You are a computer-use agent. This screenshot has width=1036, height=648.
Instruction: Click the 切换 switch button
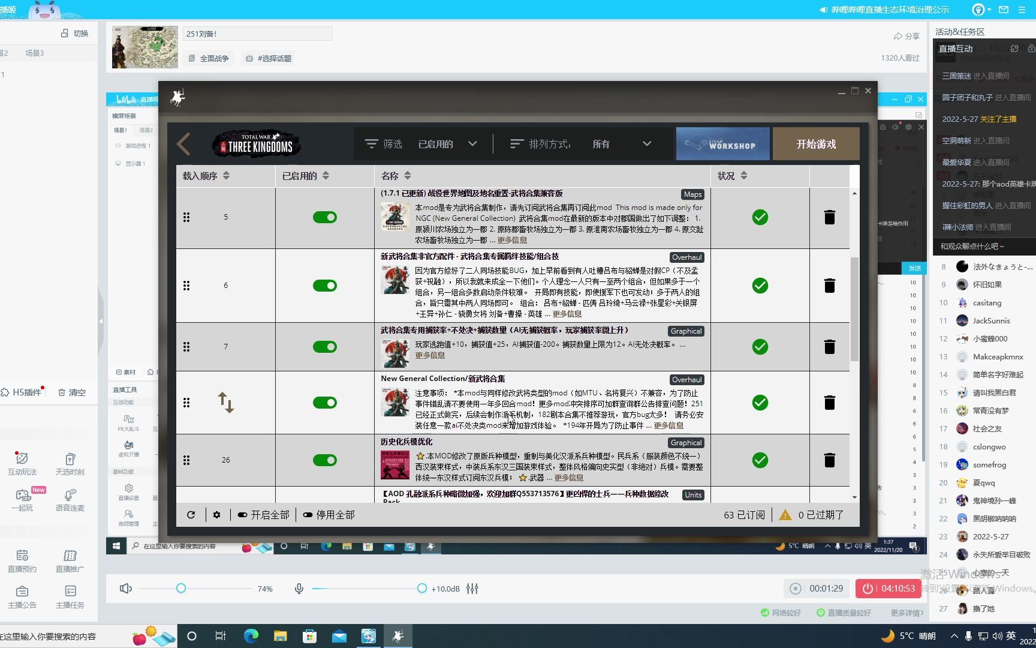(x=75, y=34)
